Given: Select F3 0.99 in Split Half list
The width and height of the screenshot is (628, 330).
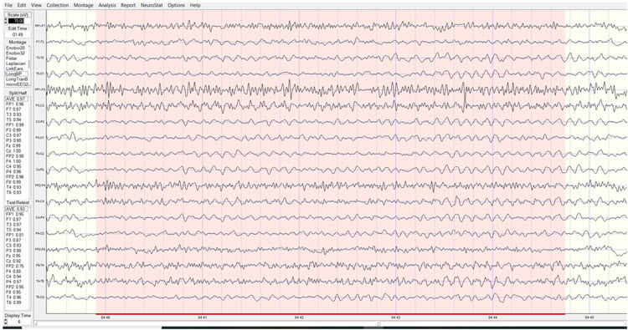Looking at the screenshot, I should click(x=14, y=129).
